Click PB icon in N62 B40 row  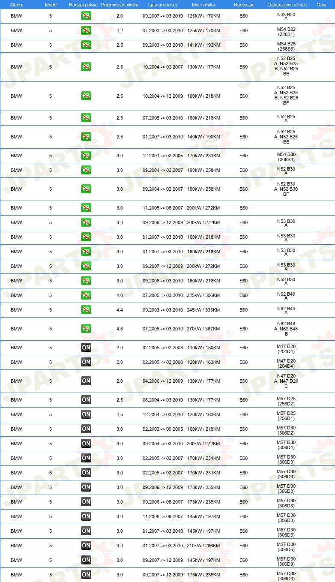86,295
